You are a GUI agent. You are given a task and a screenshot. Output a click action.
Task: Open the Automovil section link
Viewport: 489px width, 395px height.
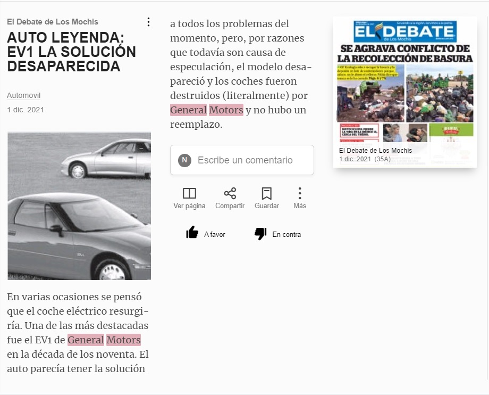24,95
